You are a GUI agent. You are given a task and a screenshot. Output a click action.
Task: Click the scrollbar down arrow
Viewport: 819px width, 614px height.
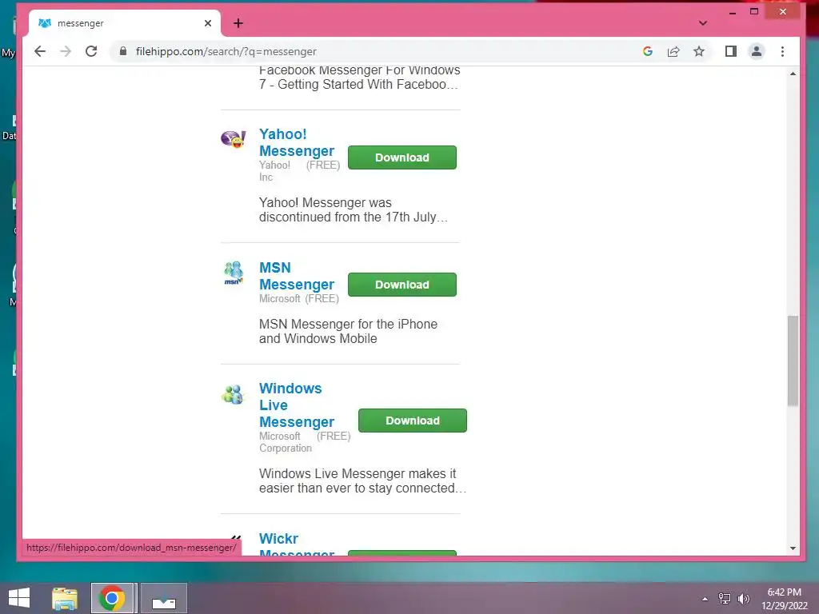(793, 548)
